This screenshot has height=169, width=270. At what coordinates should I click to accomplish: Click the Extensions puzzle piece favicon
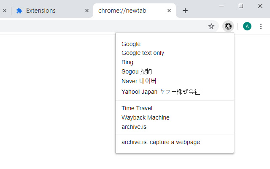pyautogui.click(x=19, y=11)
